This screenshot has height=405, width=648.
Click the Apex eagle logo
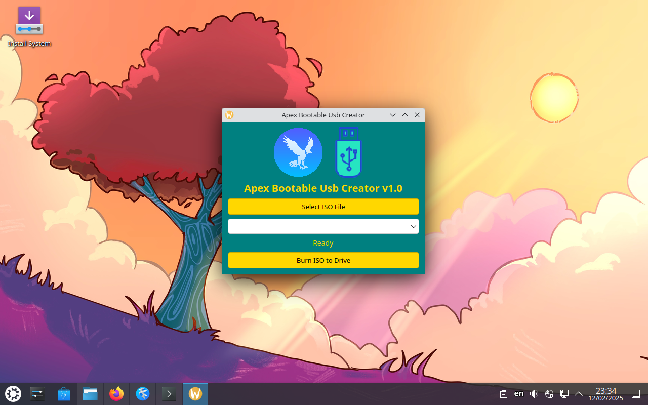[x=298, y=152]
